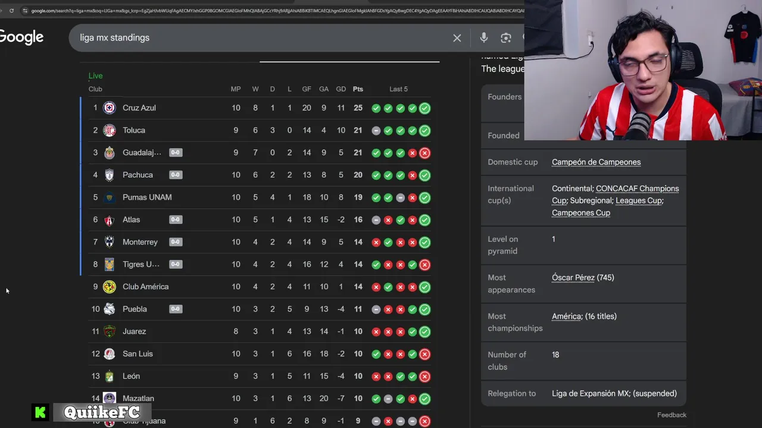Click the Toluca team name
762x428 pixels.
[x=134, y=130]
